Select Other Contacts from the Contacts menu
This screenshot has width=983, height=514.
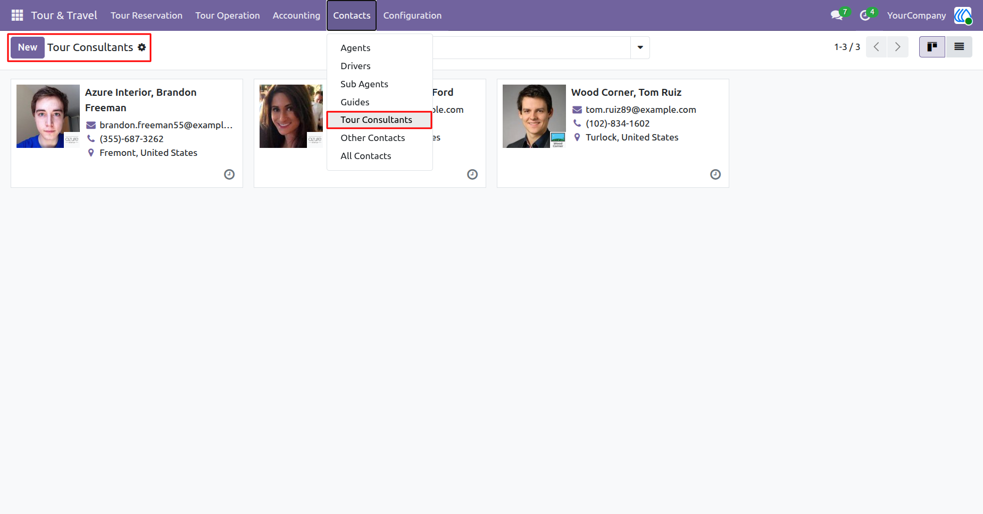(380, 138)
